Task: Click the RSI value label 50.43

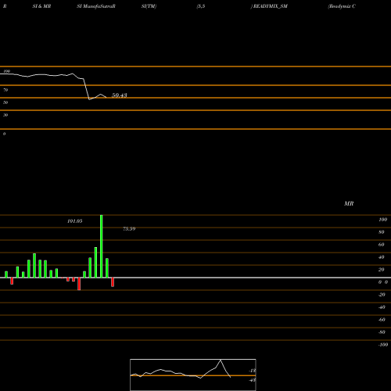Action: (x=120, y=95)
